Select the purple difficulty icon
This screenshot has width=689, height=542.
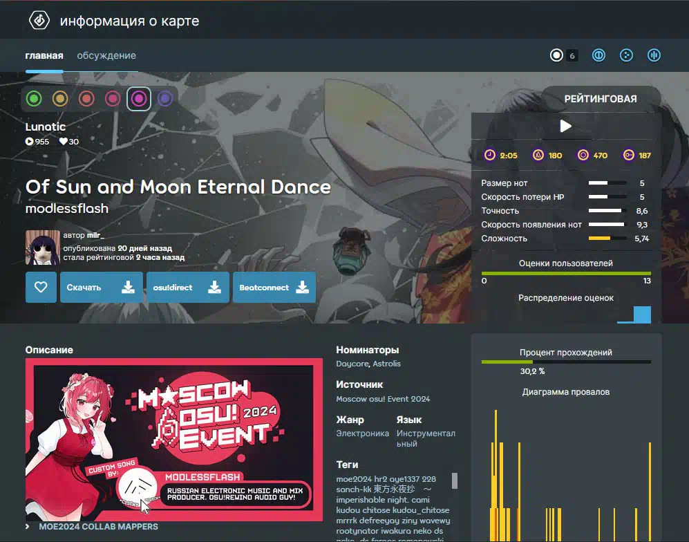(x=165, y=98)
